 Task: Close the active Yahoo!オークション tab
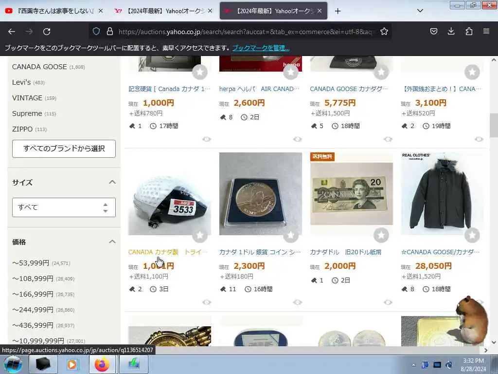320,11
